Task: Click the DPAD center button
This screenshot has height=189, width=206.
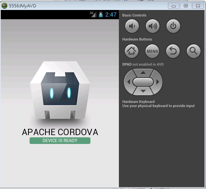Action: 143,82
